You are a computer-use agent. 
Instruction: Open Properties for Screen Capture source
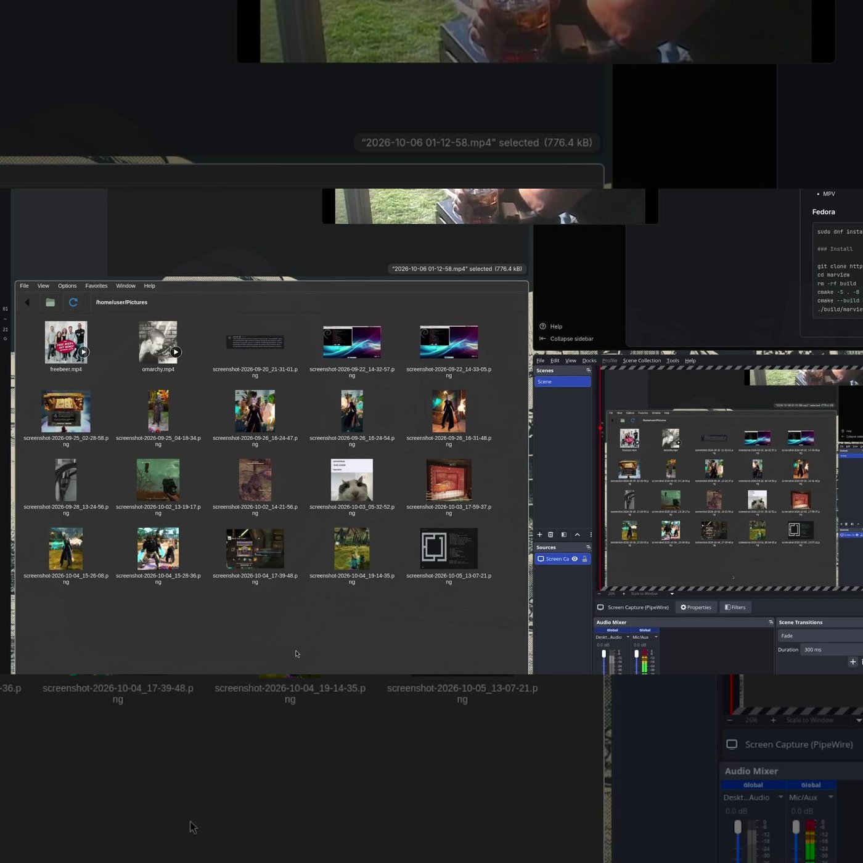pyautogui.click(x=695, y=607)
